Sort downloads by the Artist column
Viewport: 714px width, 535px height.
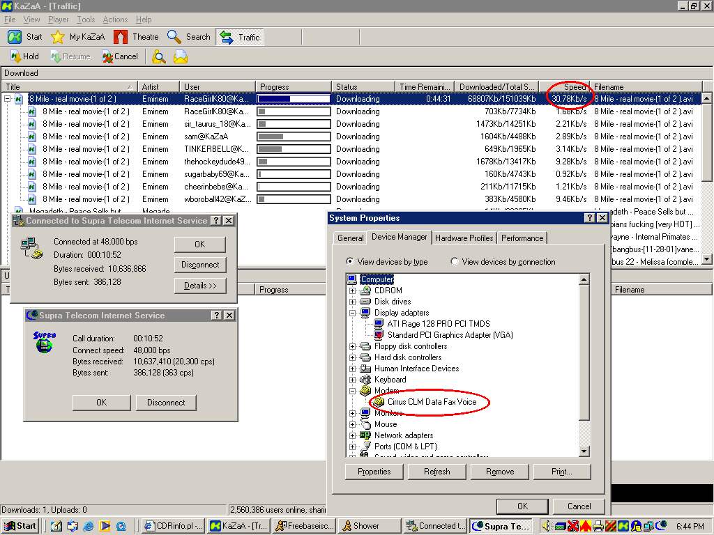point(158,87)
